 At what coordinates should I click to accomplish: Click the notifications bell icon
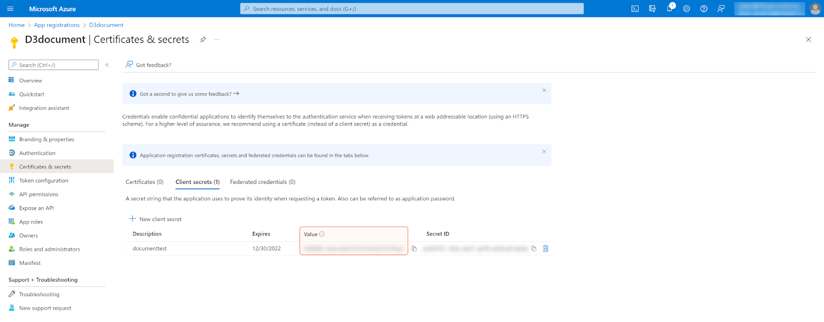[669, 9]
